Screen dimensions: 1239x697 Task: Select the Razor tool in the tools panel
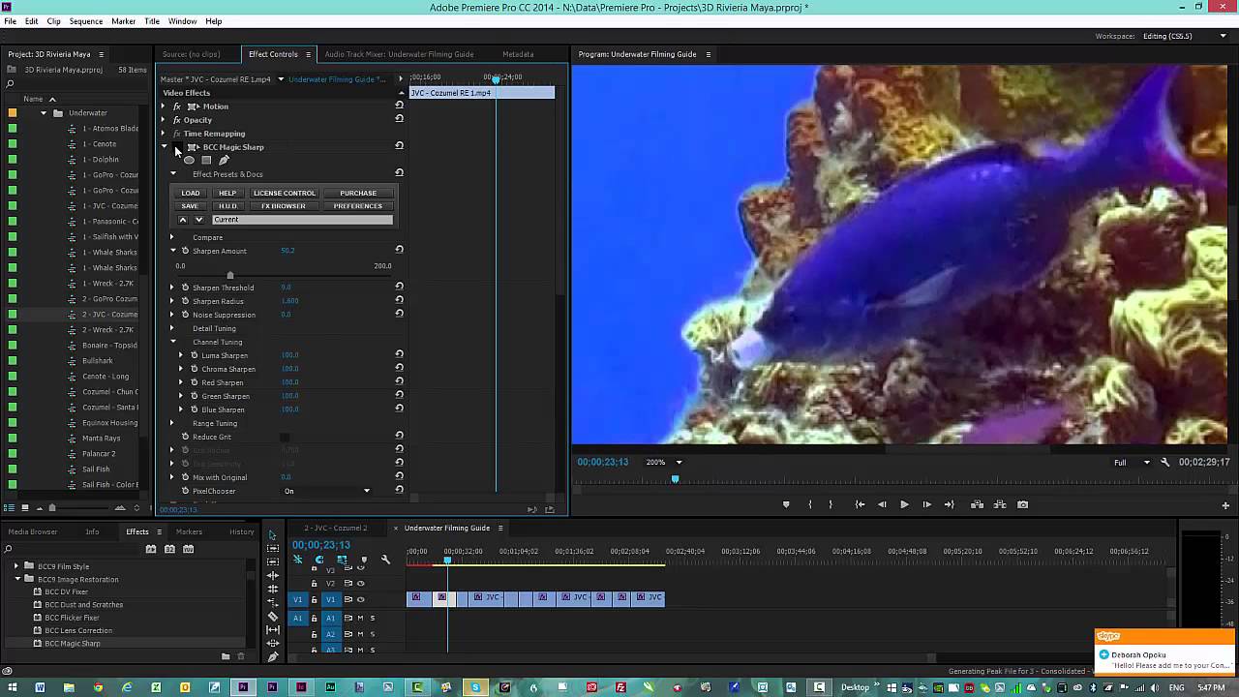[273, 616]
